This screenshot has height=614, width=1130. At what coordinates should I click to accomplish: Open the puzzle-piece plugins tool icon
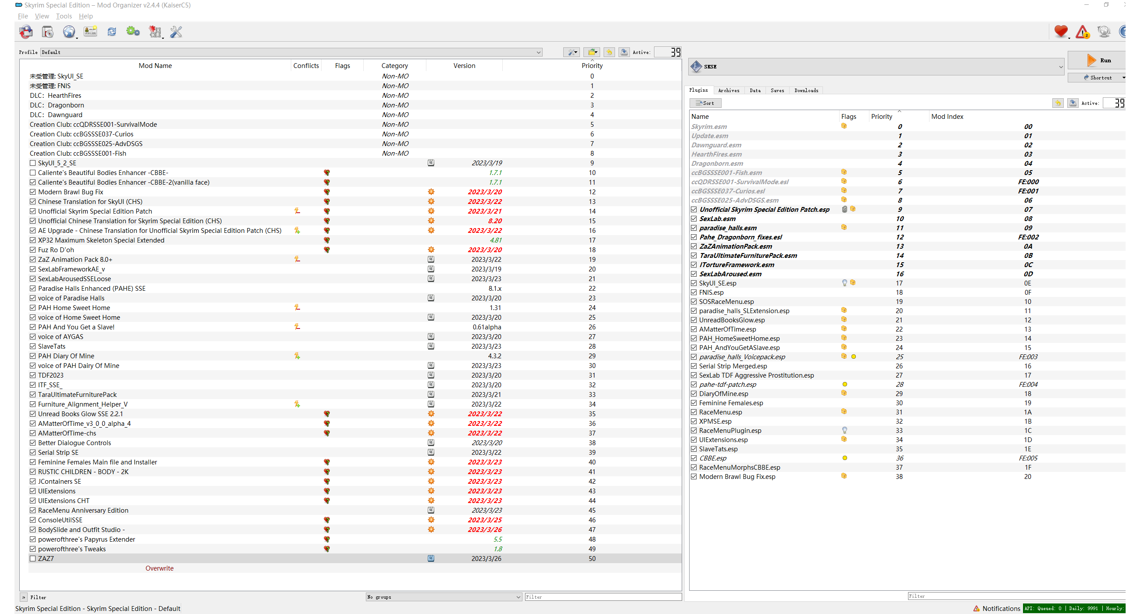155,32
